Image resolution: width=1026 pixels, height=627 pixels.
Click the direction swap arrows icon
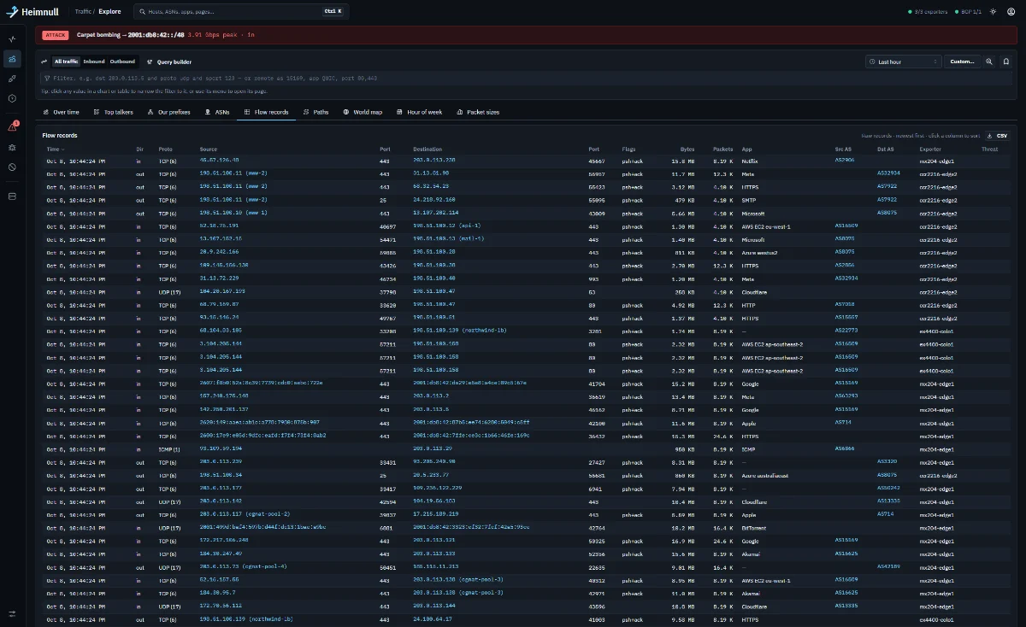click(x=44, y=62)
